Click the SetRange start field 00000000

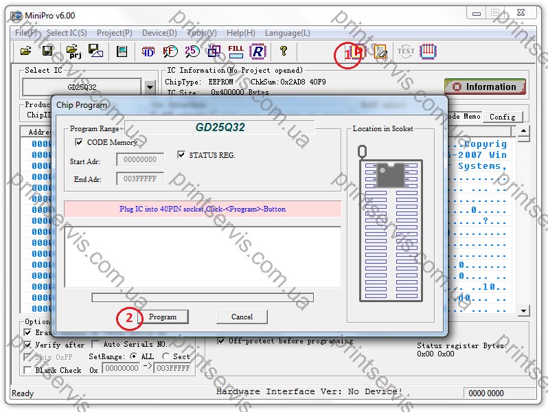click(122, 368)
